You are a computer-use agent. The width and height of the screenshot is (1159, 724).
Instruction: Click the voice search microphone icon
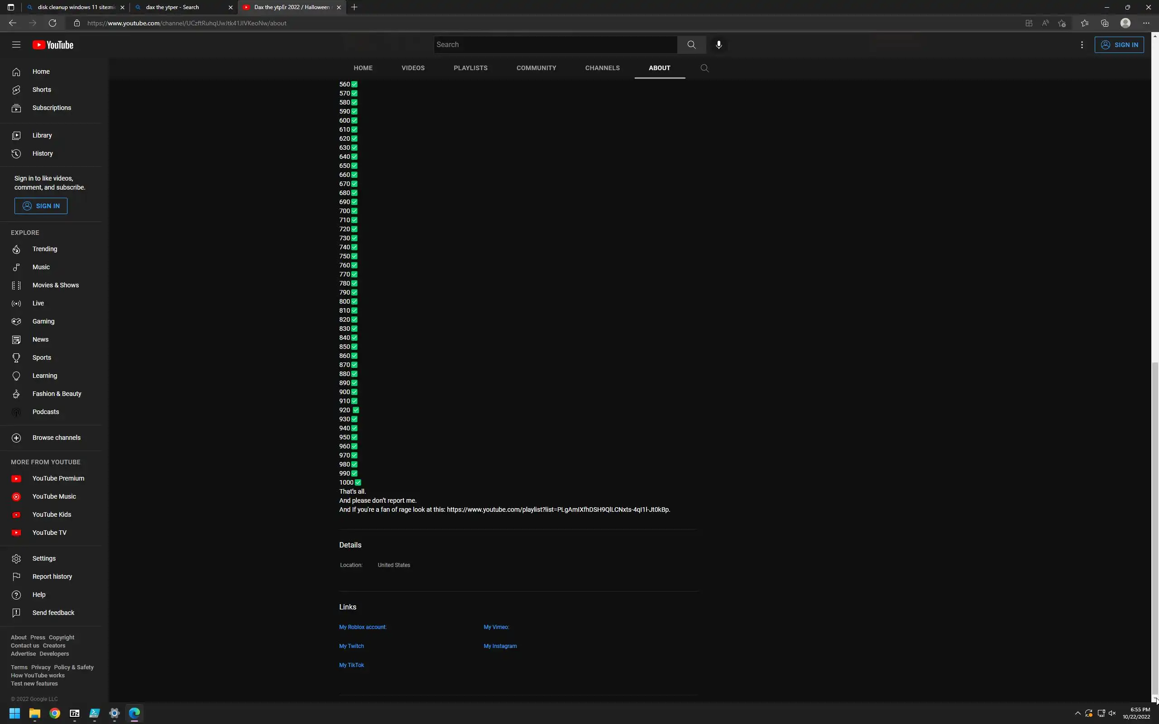pos(718,44)
